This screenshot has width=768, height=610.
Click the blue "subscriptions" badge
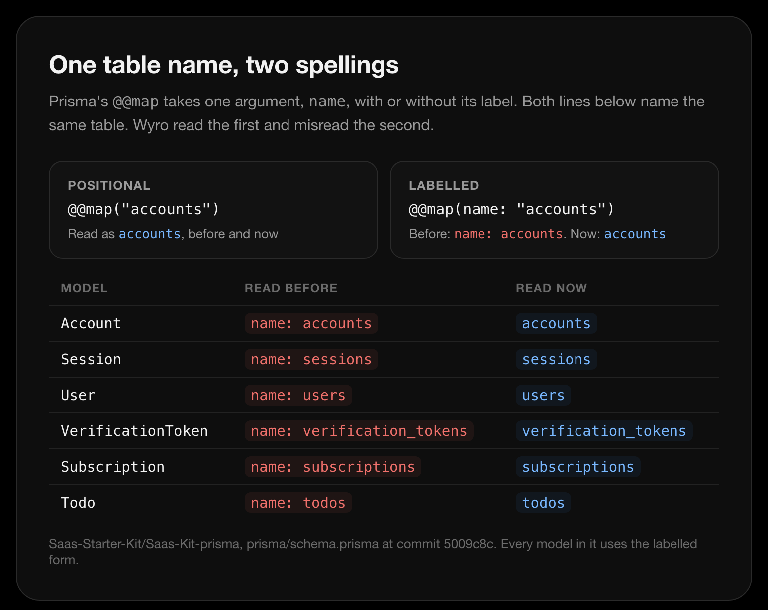coord(578,467)
